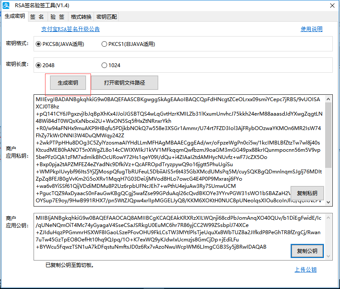This screenshot has height=289, width=340.
Task: Click the 已复制公钥至剪切板。 status text
Action: (x=70, y=265)
